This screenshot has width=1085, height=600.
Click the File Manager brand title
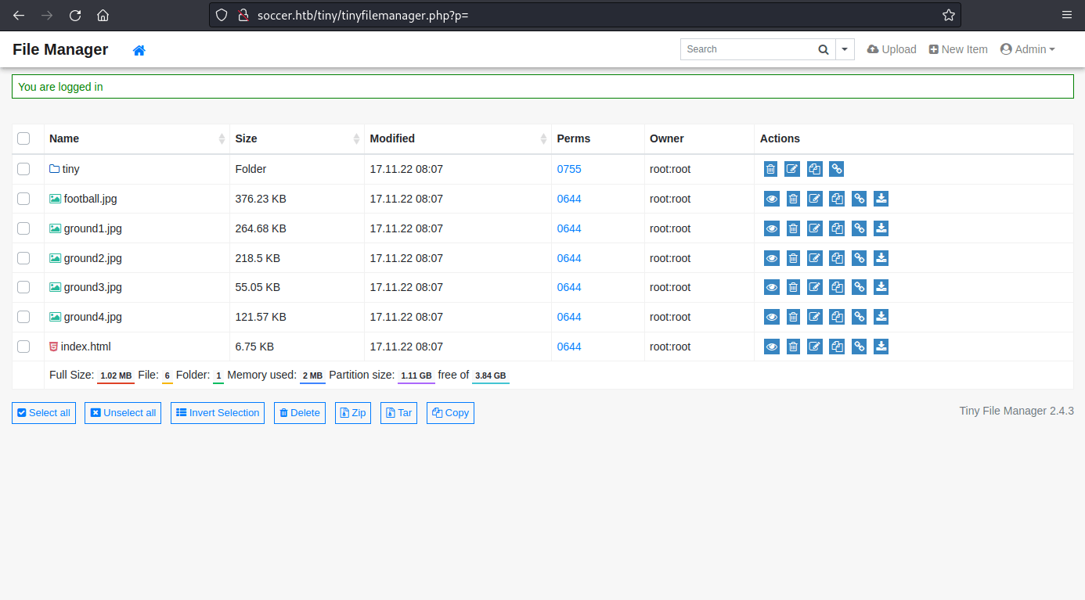[x=60, y=49]
